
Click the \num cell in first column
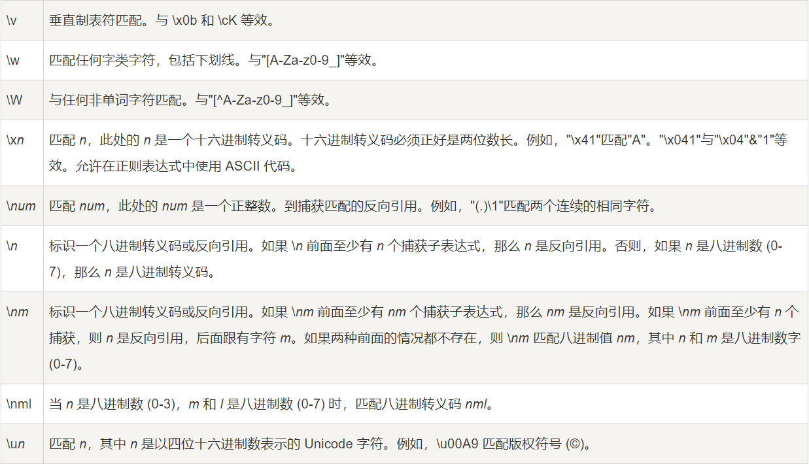pyautogui.click(x=21, y=206)
